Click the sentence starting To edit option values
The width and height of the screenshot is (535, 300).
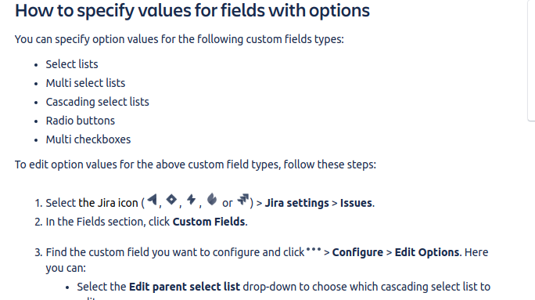196,164
